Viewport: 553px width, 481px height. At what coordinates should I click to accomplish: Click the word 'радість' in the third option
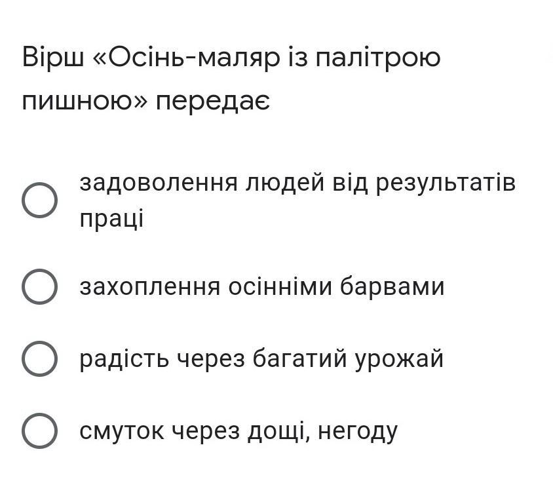point(124,359)
